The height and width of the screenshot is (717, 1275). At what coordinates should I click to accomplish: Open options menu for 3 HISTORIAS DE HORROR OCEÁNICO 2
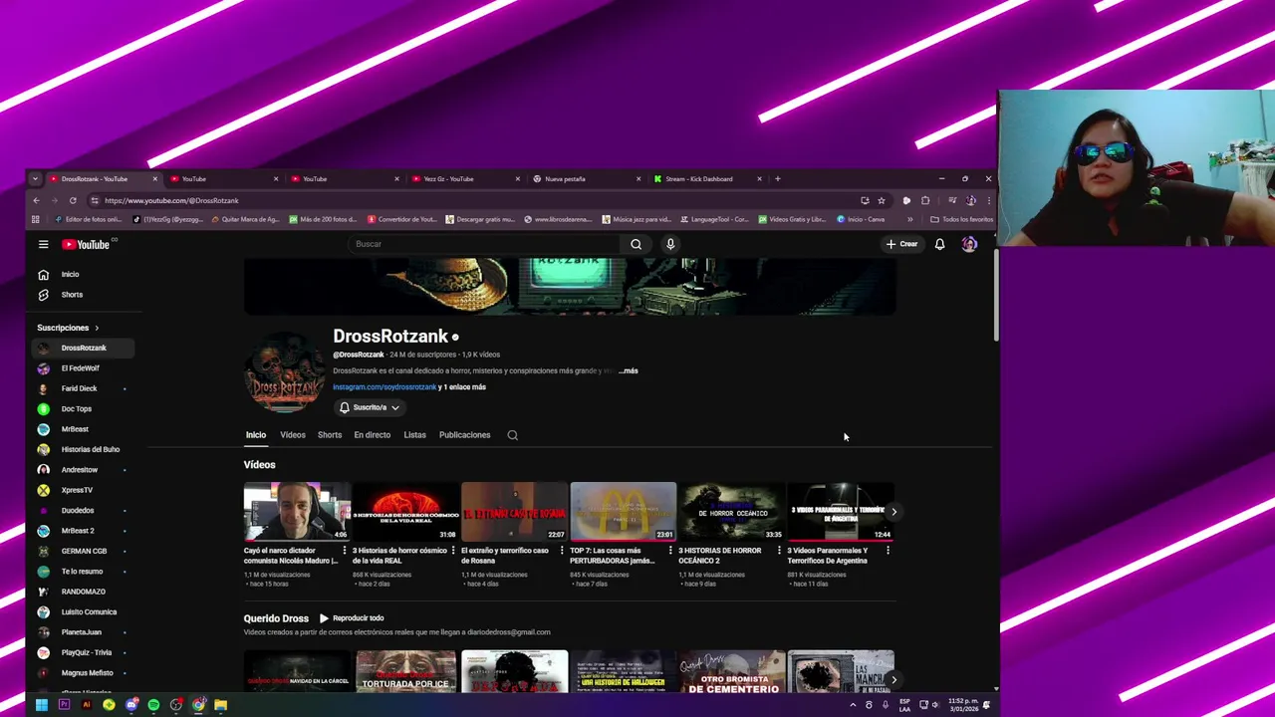(779, 551)
